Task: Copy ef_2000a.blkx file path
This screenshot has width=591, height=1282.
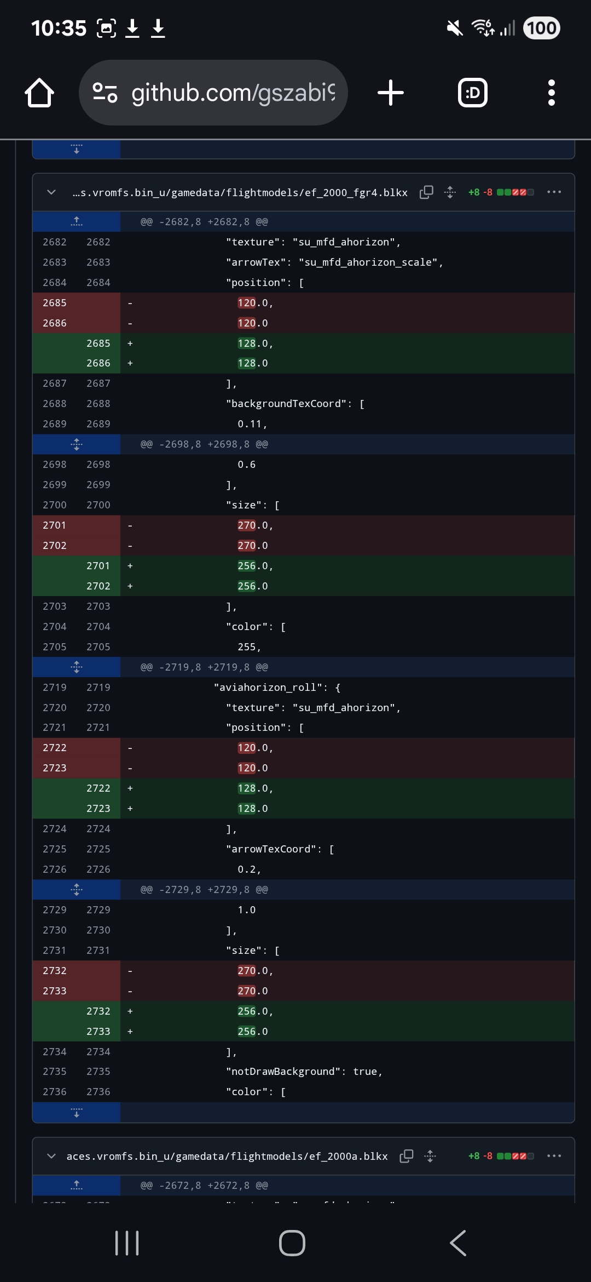Action: click(407, 1156)
